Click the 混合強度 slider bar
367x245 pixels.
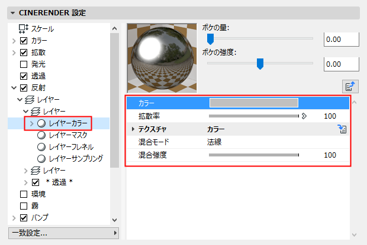[x=254, y=155]
